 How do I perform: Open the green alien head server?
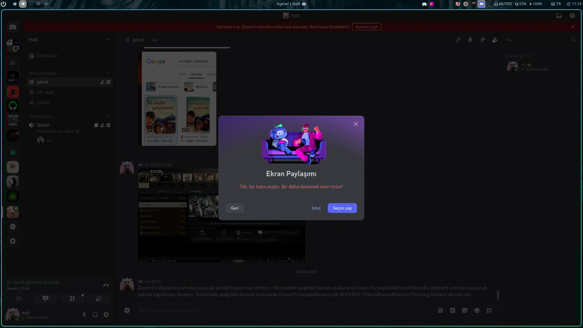[x=13, y=106]
